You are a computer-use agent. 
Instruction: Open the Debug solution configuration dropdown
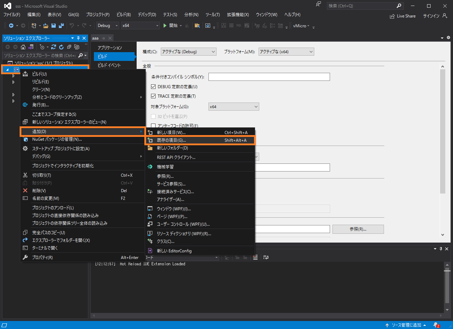(108, 26)
